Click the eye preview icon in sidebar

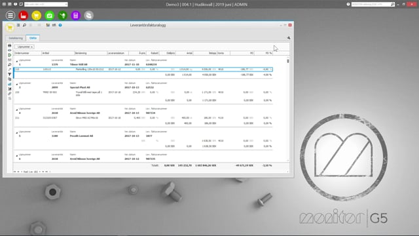(x=10, y=50)
